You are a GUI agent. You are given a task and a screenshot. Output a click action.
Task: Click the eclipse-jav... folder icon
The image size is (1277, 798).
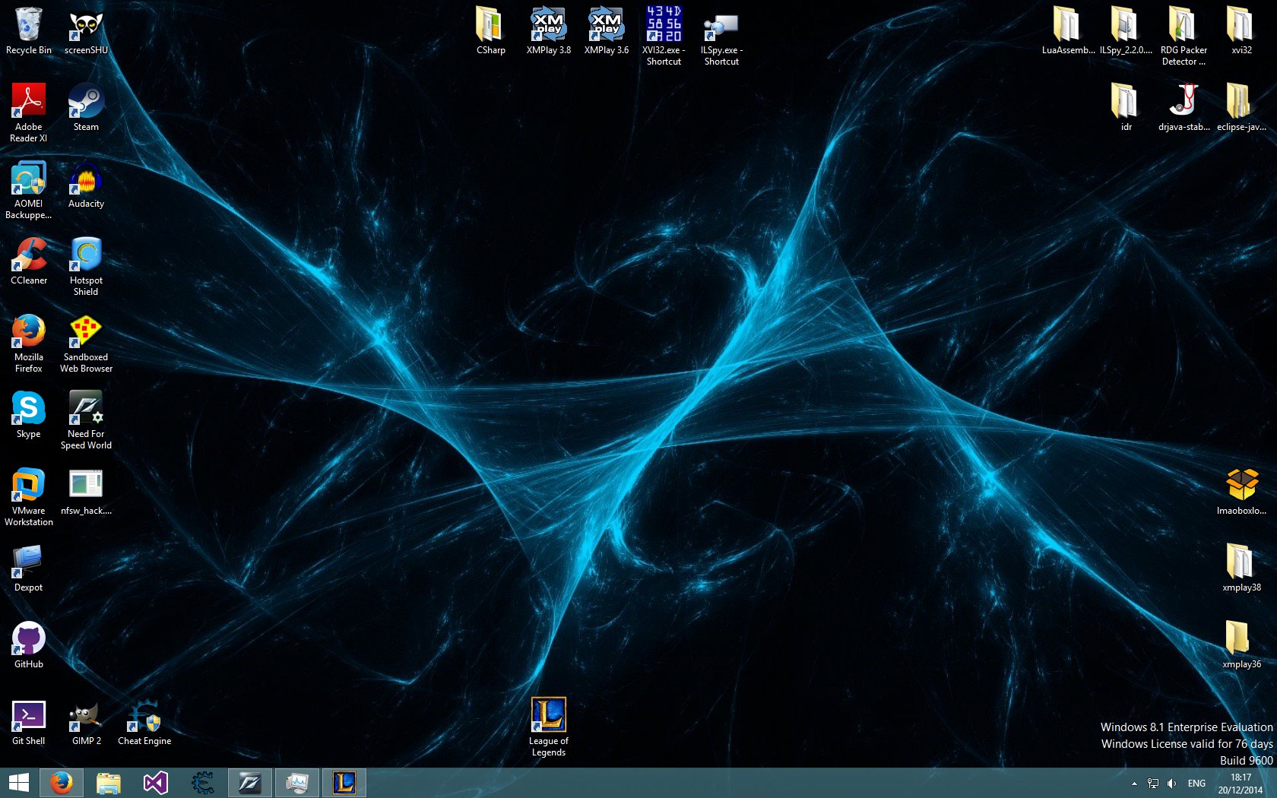(x=1241, y=107)
